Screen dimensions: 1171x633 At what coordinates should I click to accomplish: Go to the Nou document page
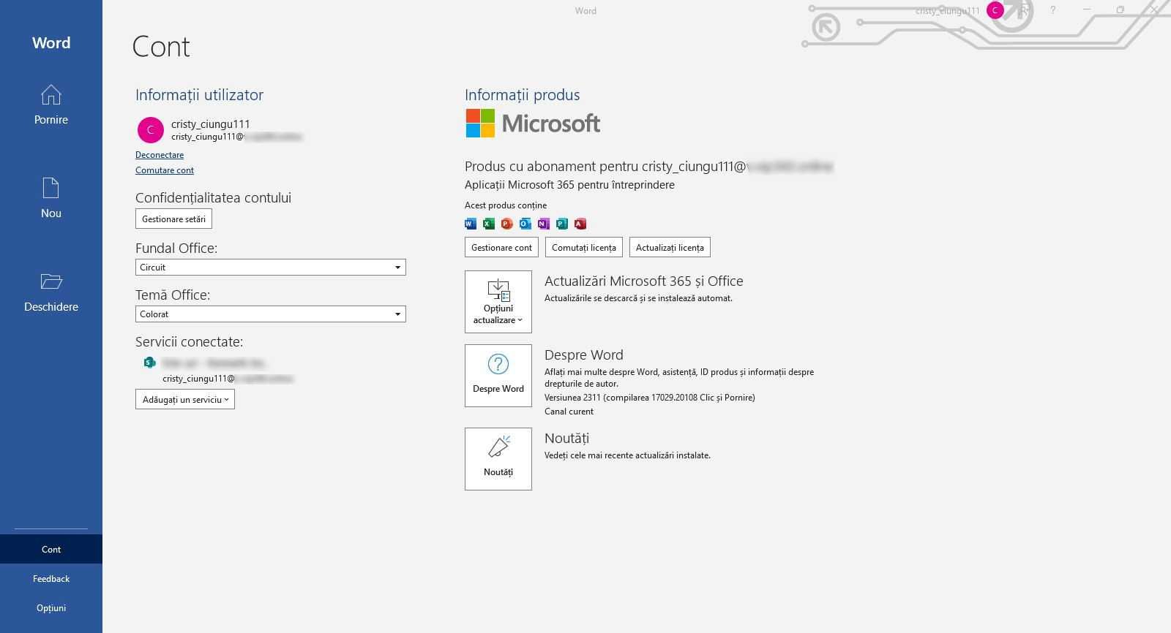51,198
